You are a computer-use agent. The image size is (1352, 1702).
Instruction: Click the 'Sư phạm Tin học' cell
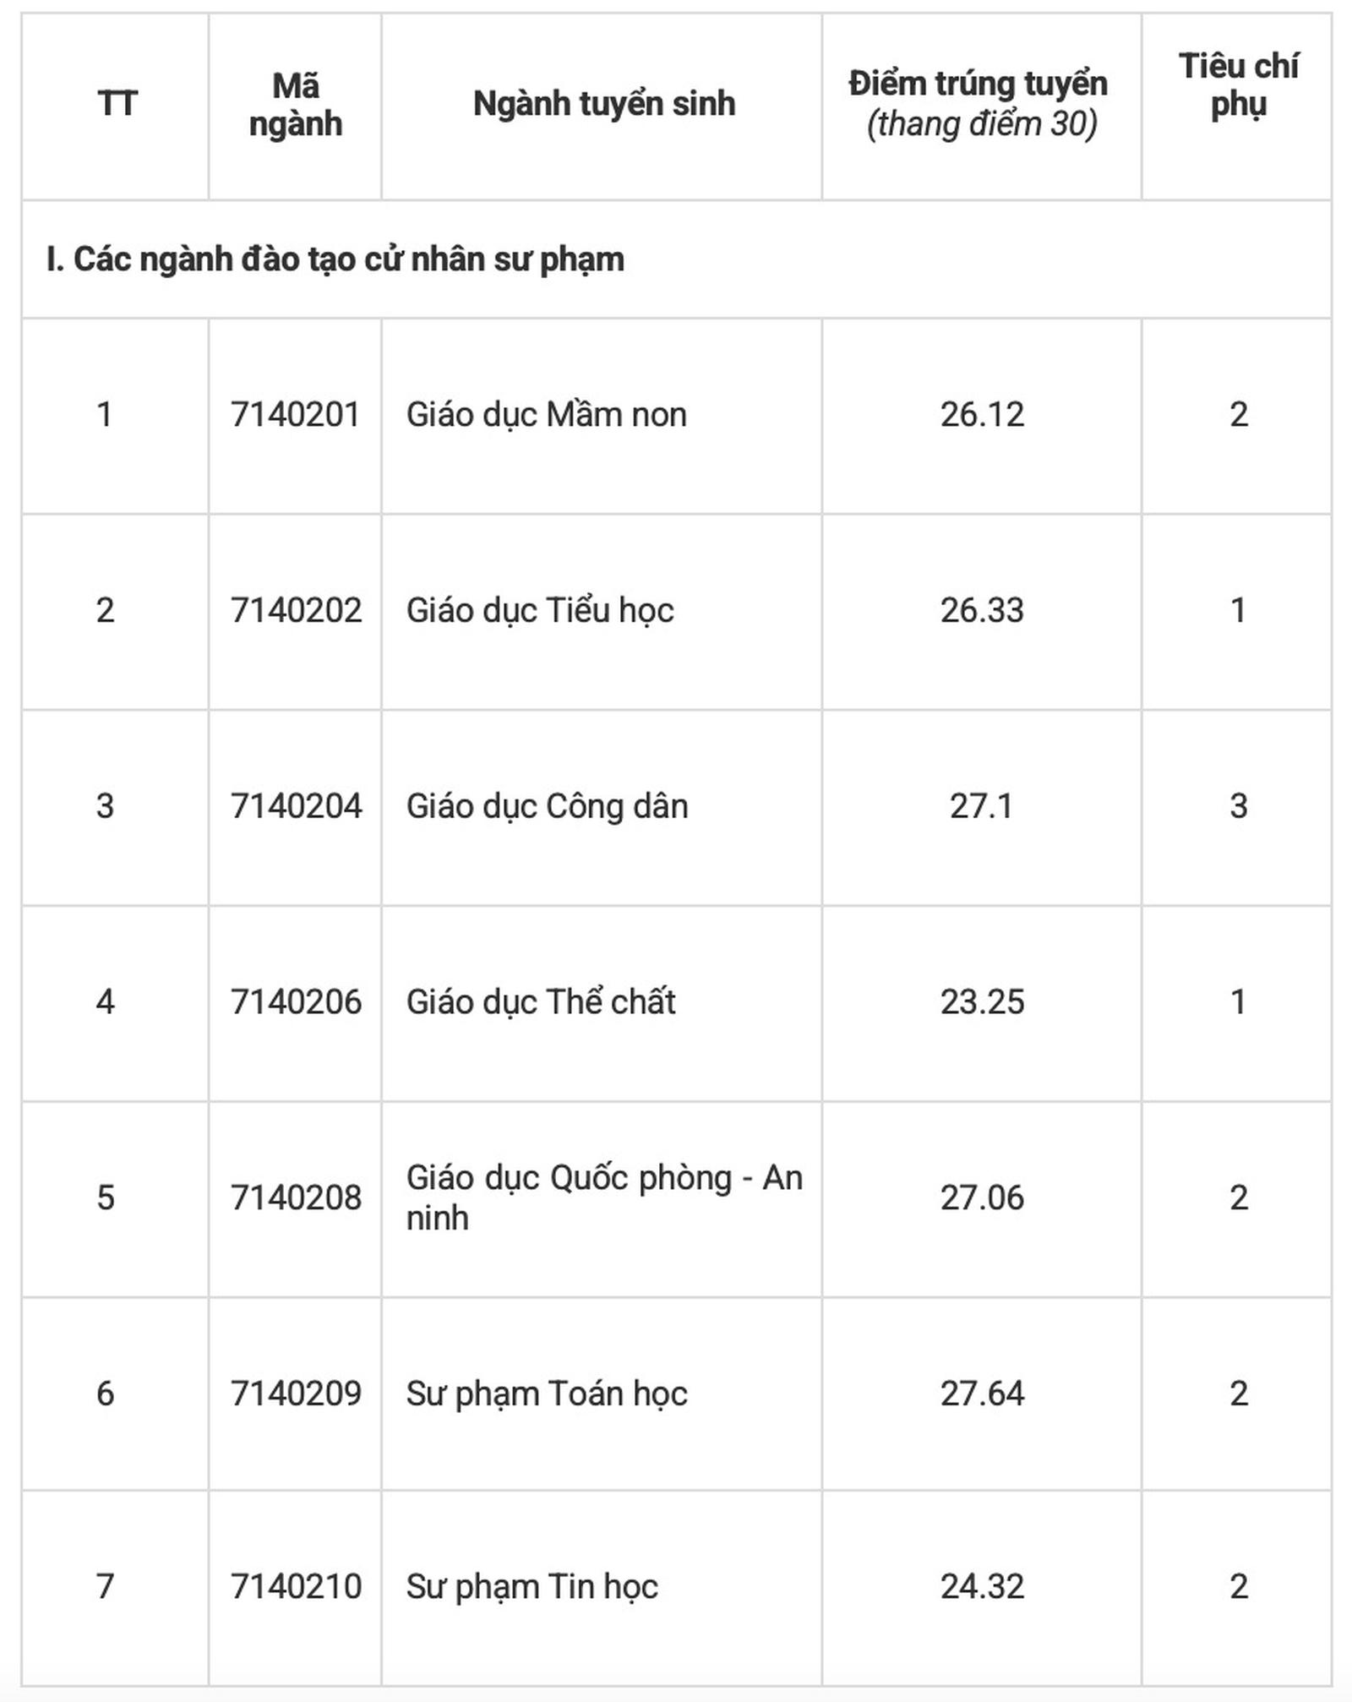pyautogui.click(x=532, y=1586)
